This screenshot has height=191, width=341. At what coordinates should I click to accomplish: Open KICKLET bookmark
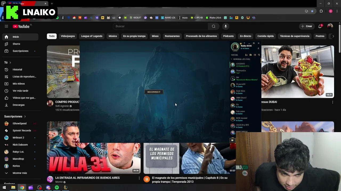(x=136, y=18)
